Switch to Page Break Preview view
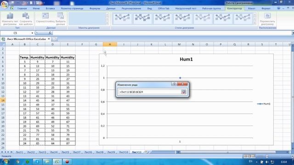Screen dimensions: 294x165 253,156
